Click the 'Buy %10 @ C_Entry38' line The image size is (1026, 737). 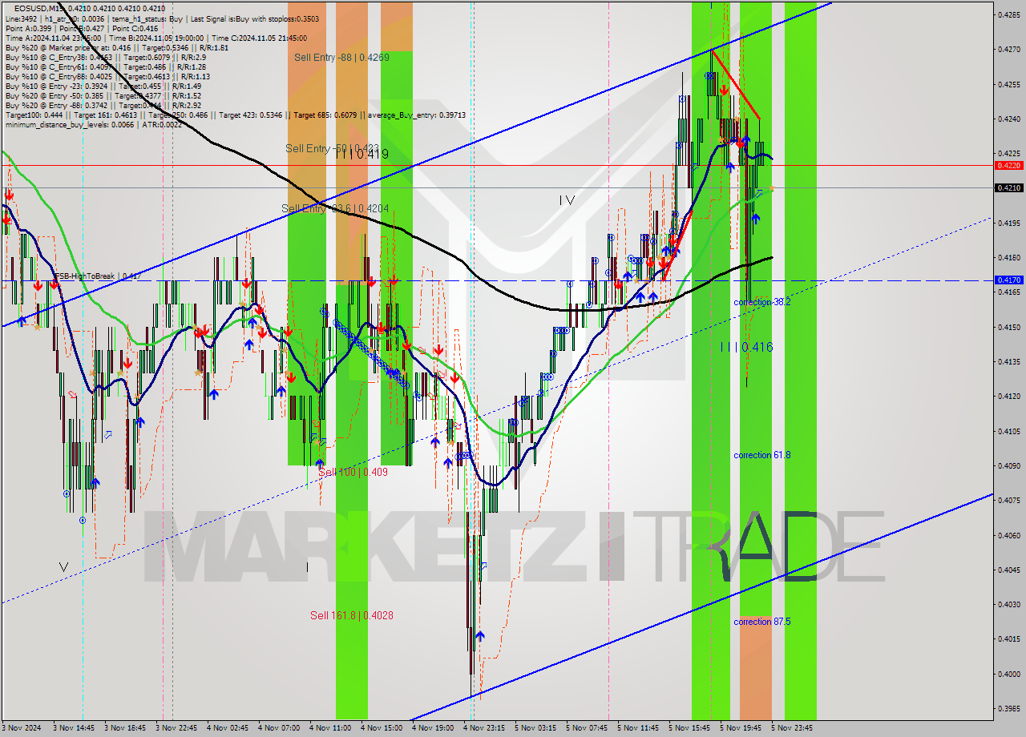tap(105, 57)
